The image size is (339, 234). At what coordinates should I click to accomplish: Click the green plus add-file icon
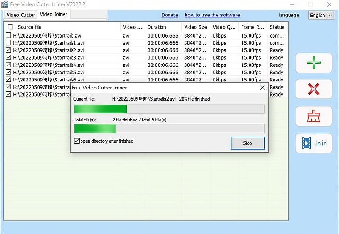click(314, 63)
